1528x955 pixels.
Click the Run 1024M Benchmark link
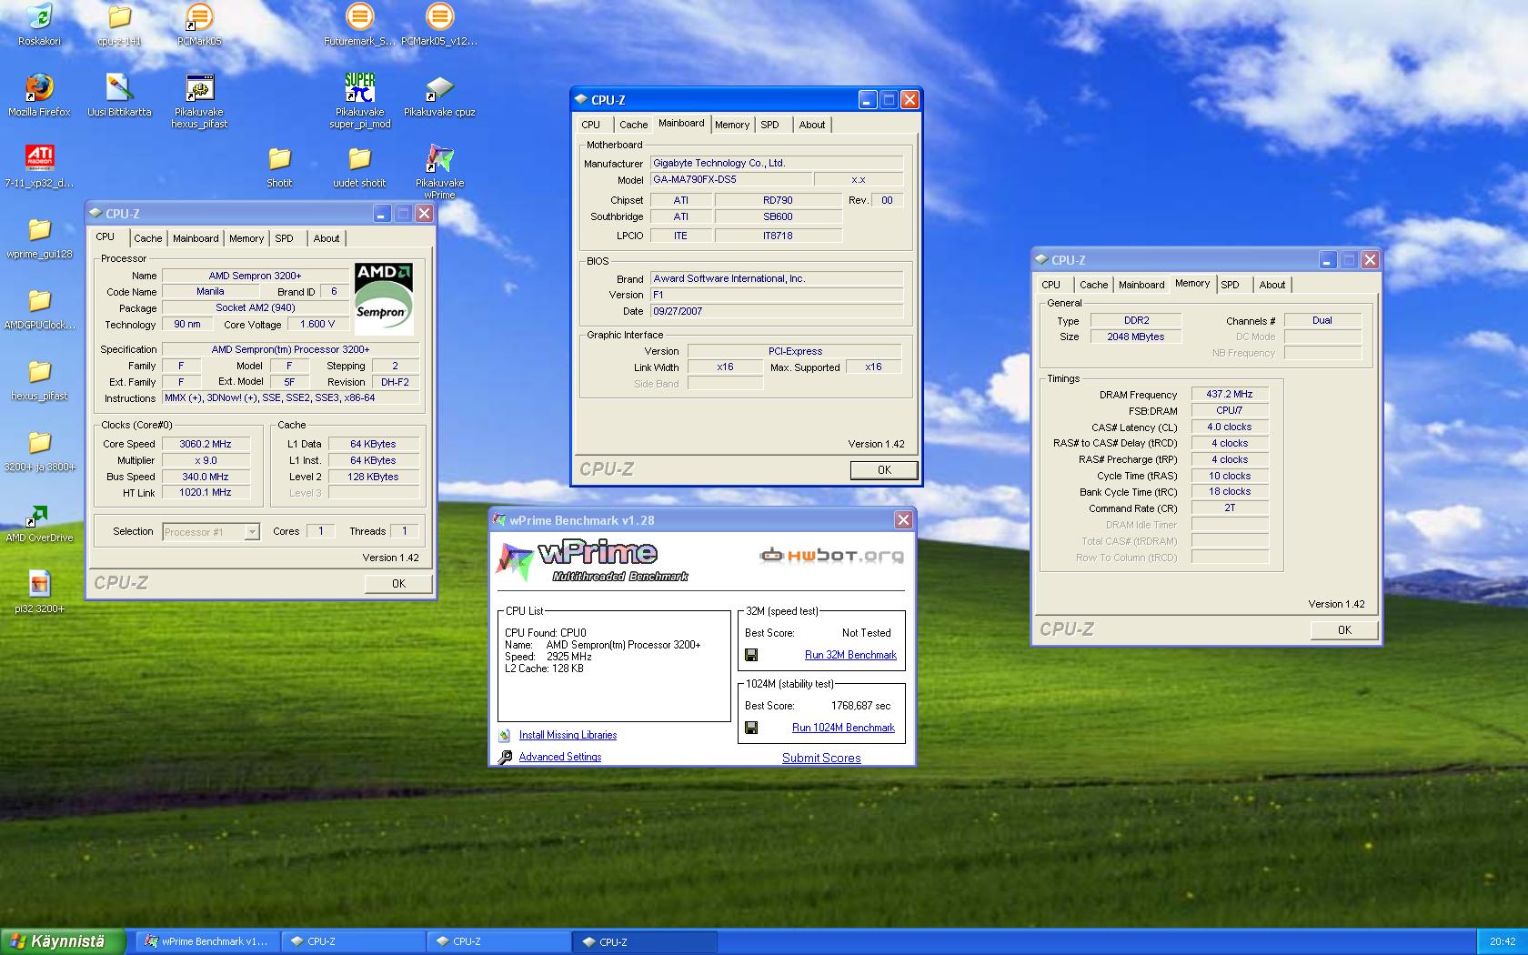(x=843, y=728)
